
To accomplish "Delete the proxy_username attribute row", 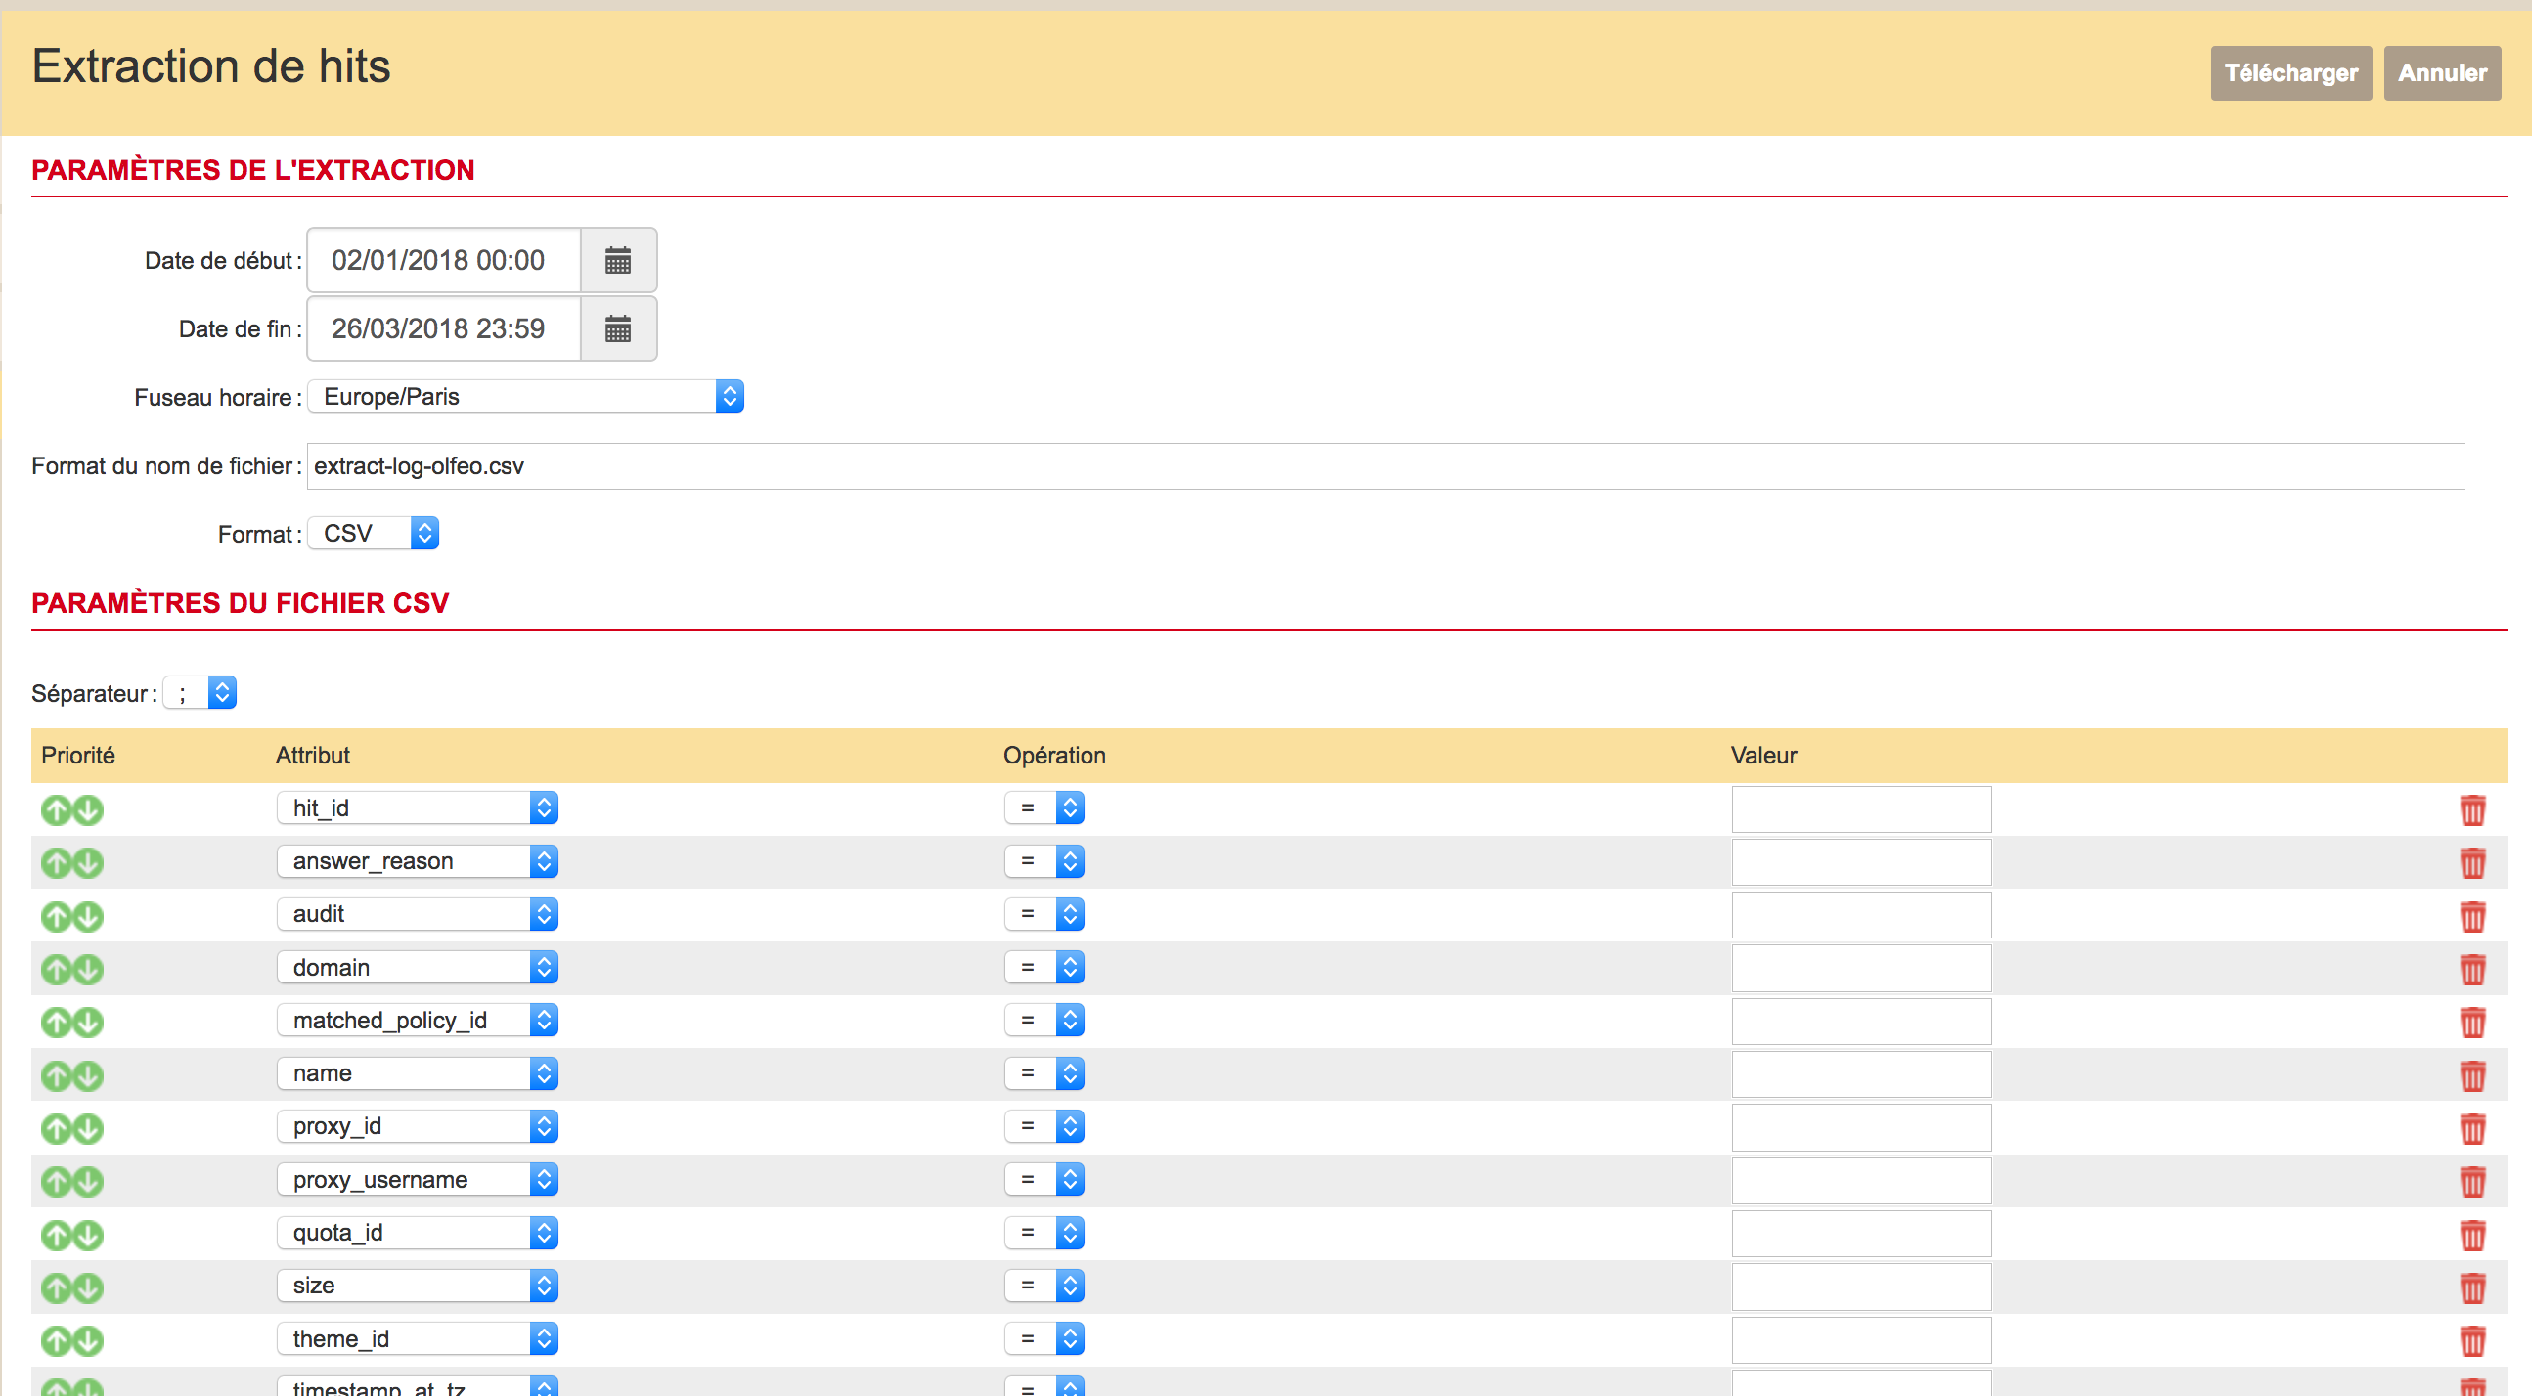I will click(x=2472, y=1182).
